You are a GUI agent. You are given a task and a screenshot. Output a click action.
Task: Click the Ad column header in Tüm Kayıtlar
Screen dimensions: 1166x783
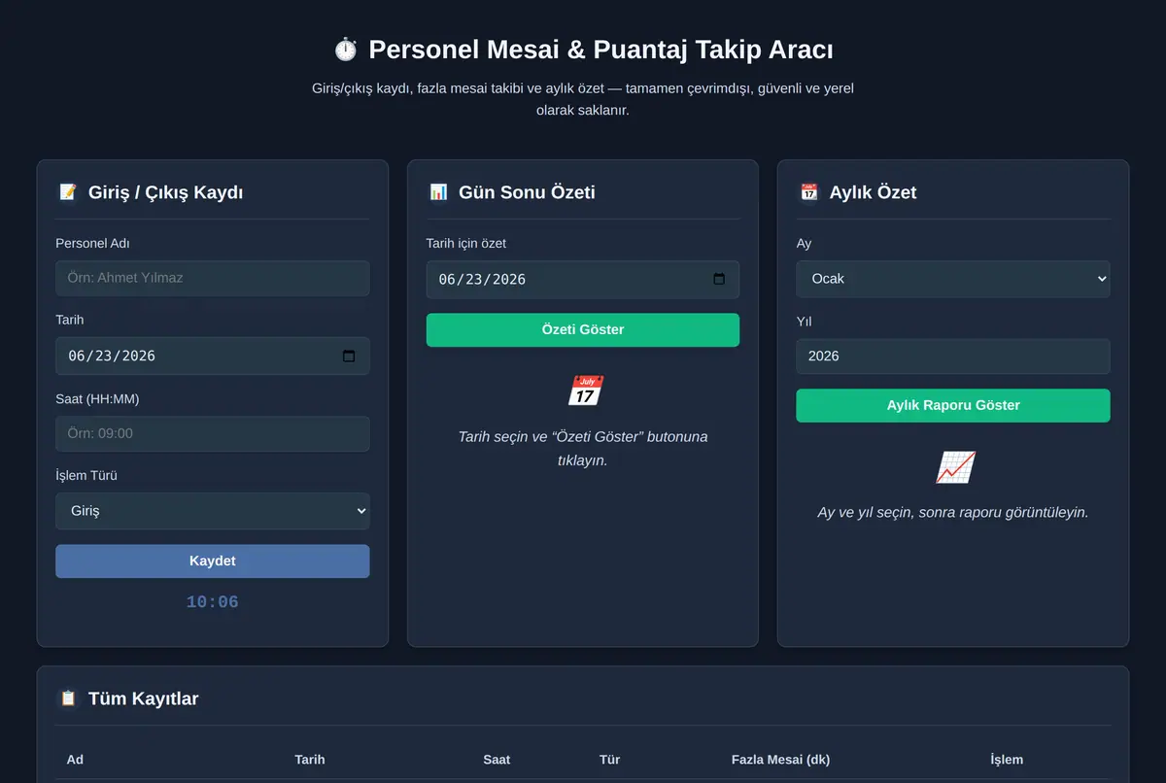coord(75,760)
